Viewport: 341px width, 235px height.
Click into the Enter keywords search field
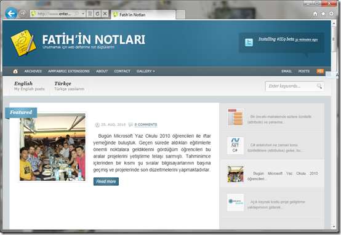click(291, 86)
